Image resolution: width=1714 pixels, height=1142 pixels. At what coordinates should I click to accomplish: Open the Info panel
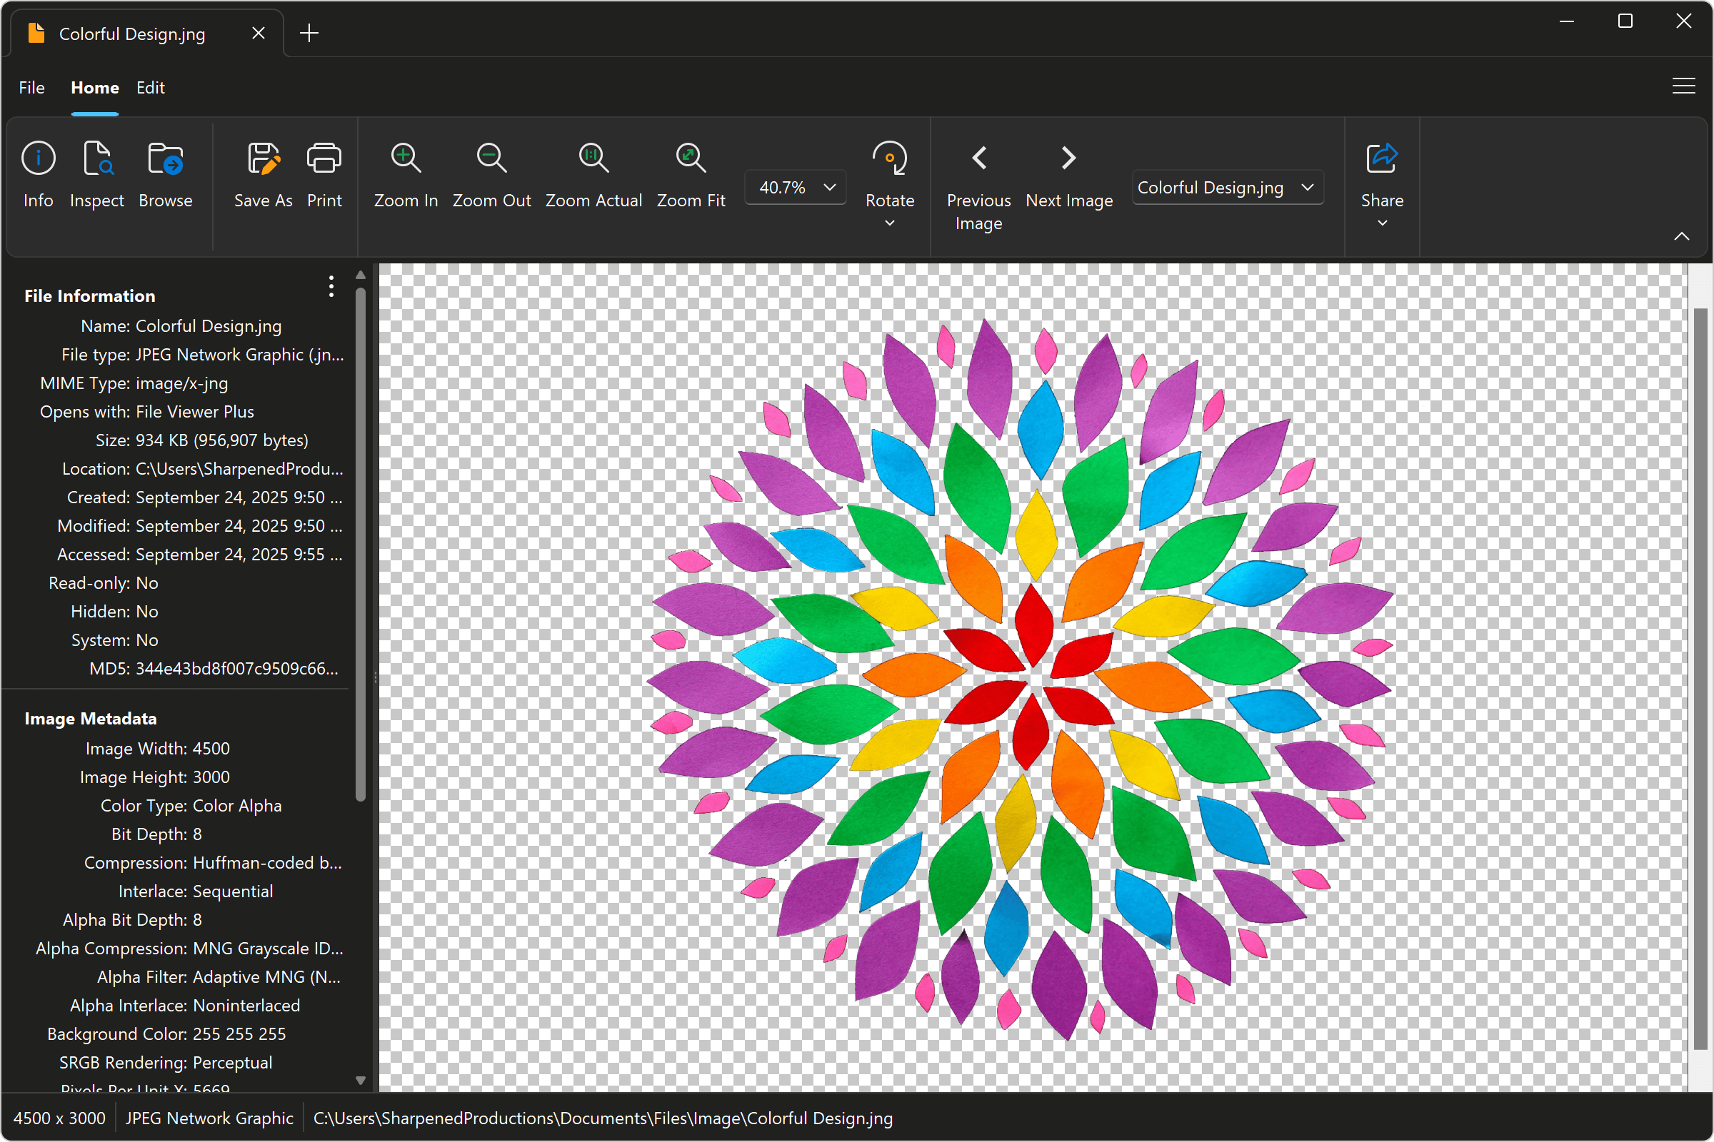click(x=38, y=175)
